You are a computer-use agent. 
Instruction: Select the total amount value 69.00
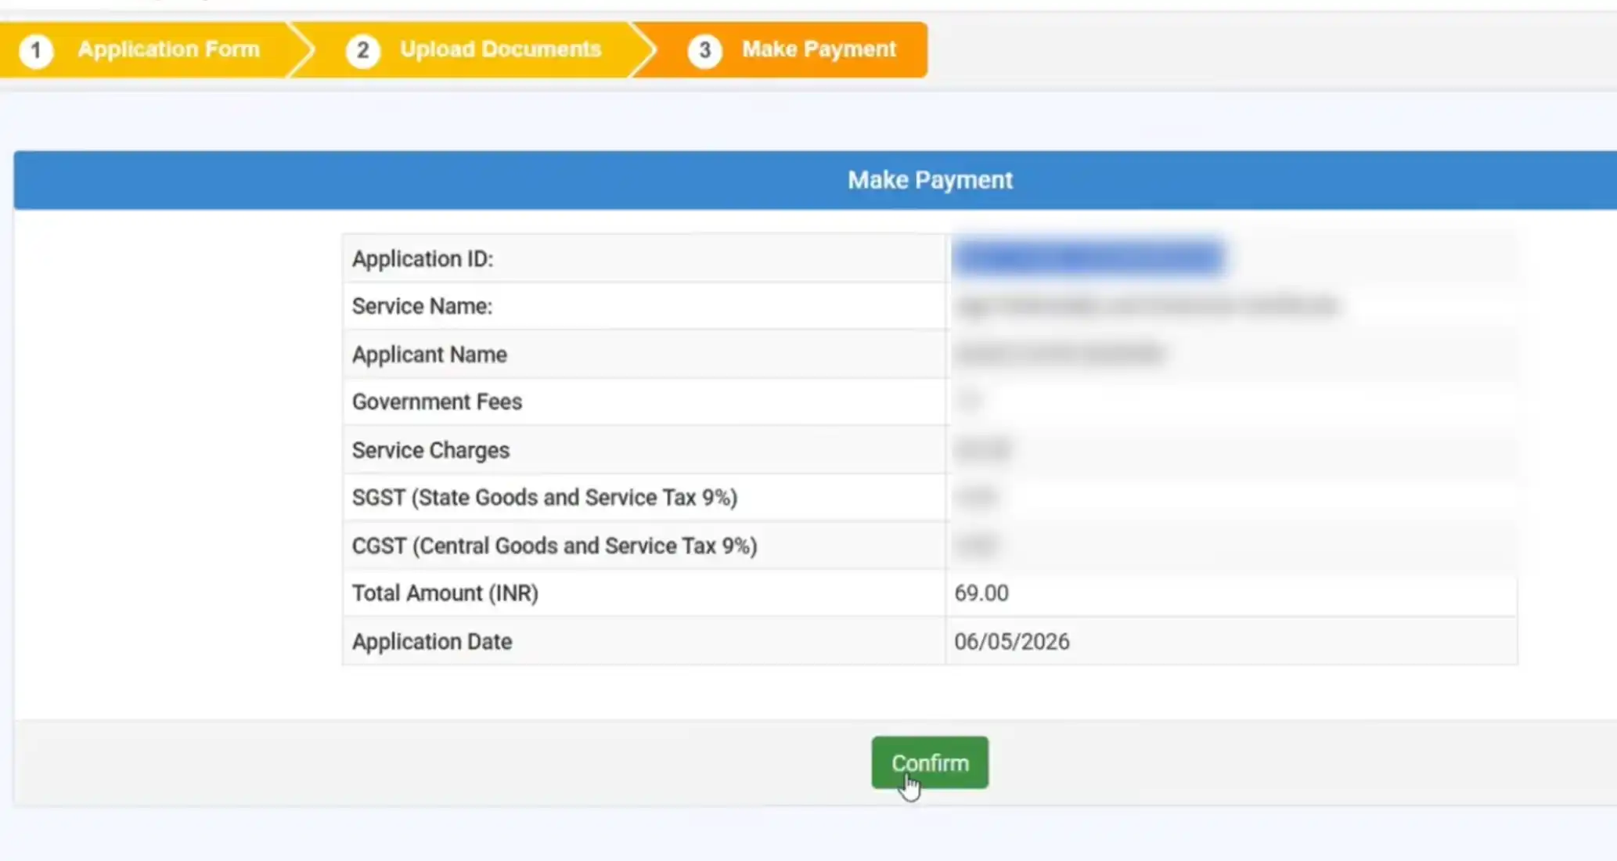(981, 593)
